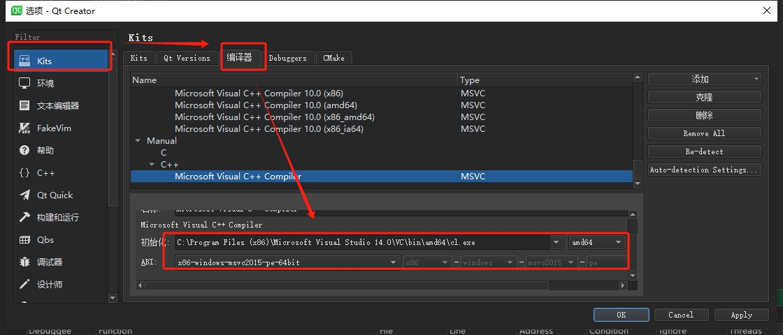783x335 pixels.
Task: Switch to the 编译器 tab
Action: pyautogui.click(x=239, y=57)
